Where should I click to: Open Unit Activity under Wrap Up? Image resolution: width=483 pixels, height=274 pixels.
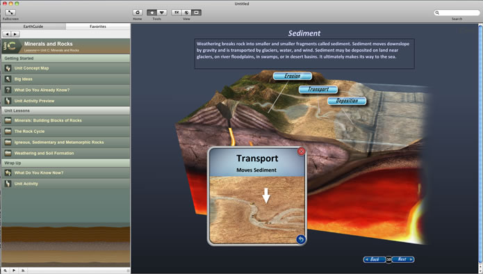65,184
